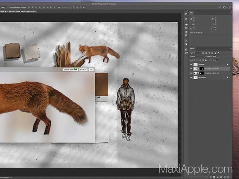This screenshot has width=239, height=179.
Task: Click the share icon at top right
Action: pyautogui.click(x=230, y=7)
